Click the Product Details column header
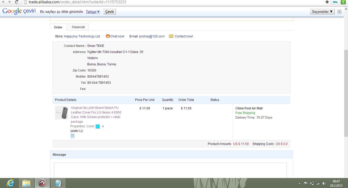The width and height of the screenshot is (348, 188). [x=66, y=100]
